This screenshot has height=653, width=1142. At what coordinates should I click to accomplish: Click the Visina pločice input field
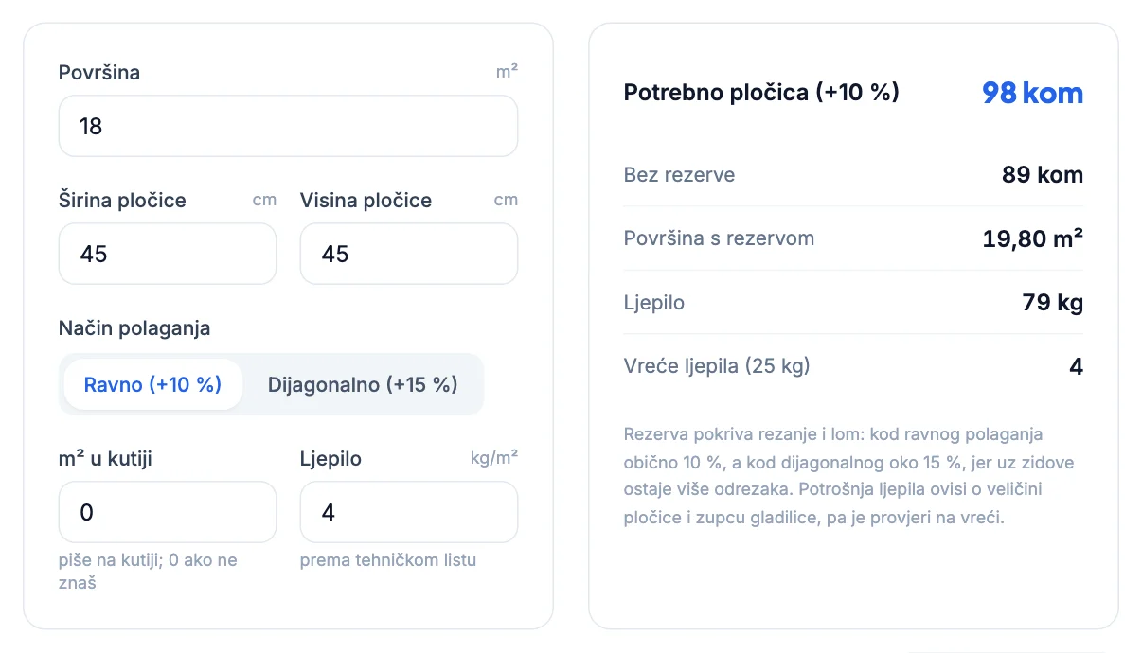pos(409,254)
